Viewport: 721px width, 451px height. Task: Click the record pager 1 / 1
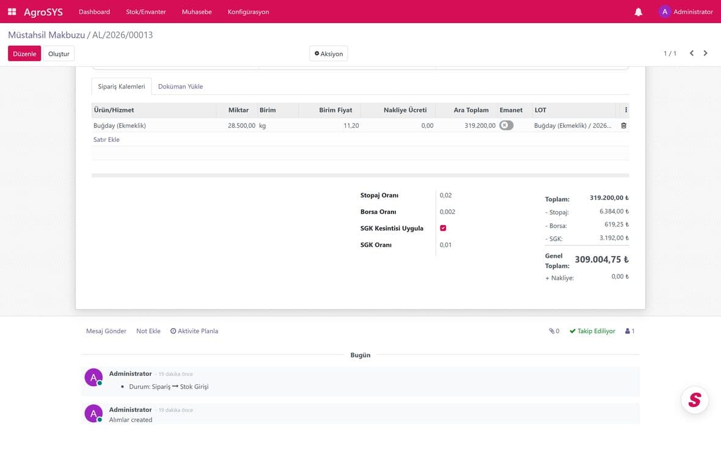[x=670, y=53]
